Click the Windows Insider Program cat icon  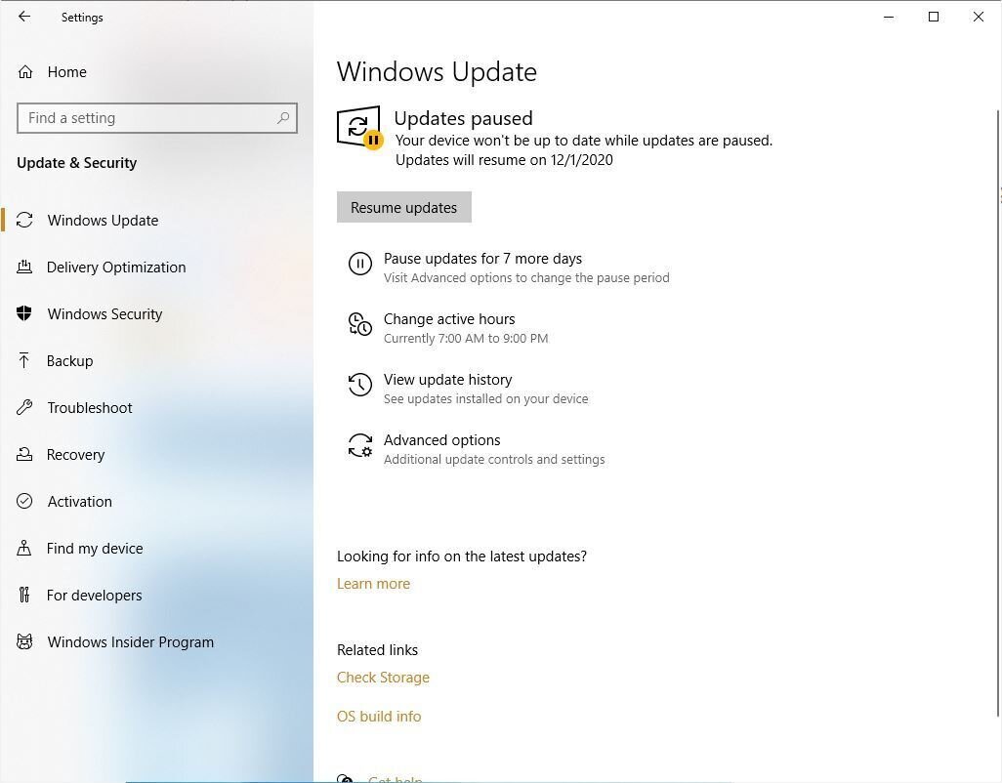click(24, 641)
